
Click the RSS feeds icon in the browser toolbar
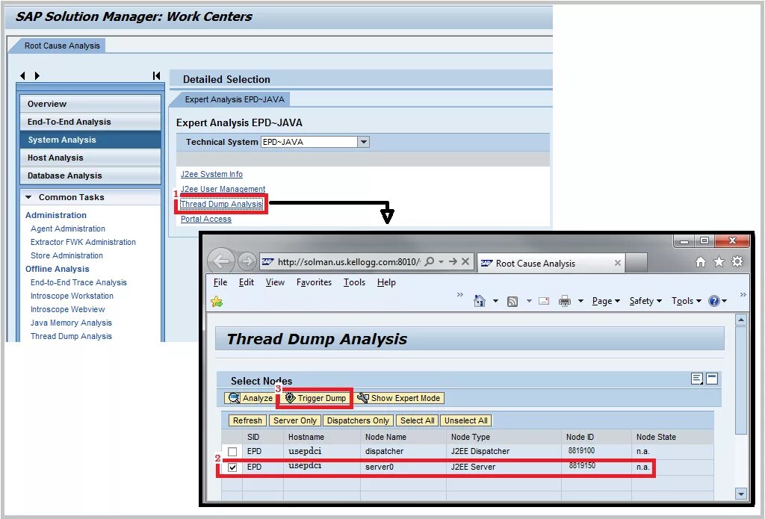click(513, 301)
